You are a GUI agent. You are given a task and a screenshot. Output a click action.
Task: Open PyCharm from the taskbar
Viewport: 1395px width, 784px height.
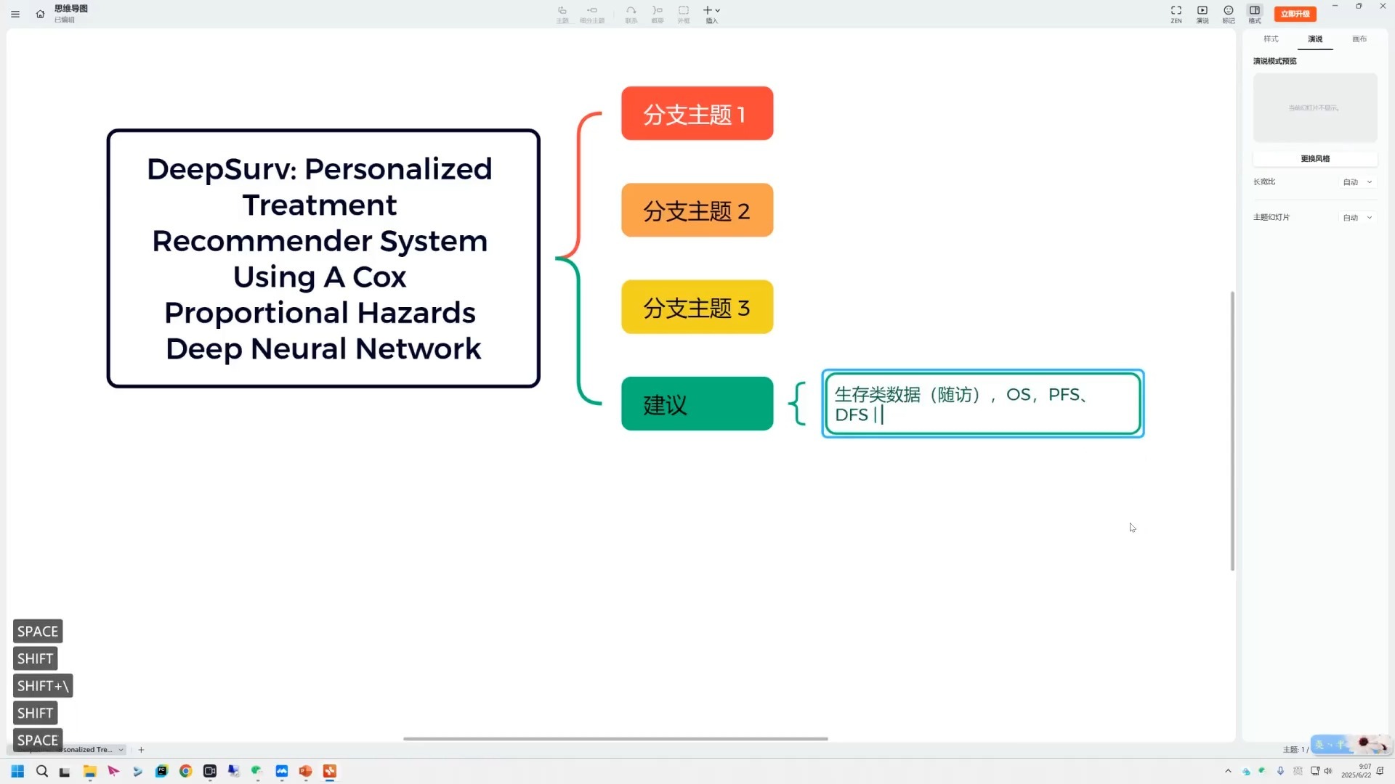(x=161, y=771)
